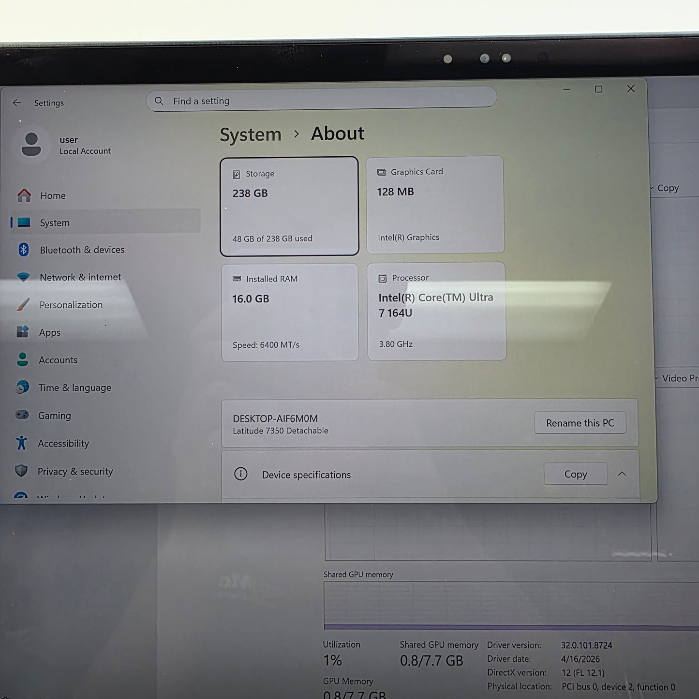699x699 pixels.
Task: Open the Storage 238 GB card
Action: pyautogui.click(x=289, y=206)
